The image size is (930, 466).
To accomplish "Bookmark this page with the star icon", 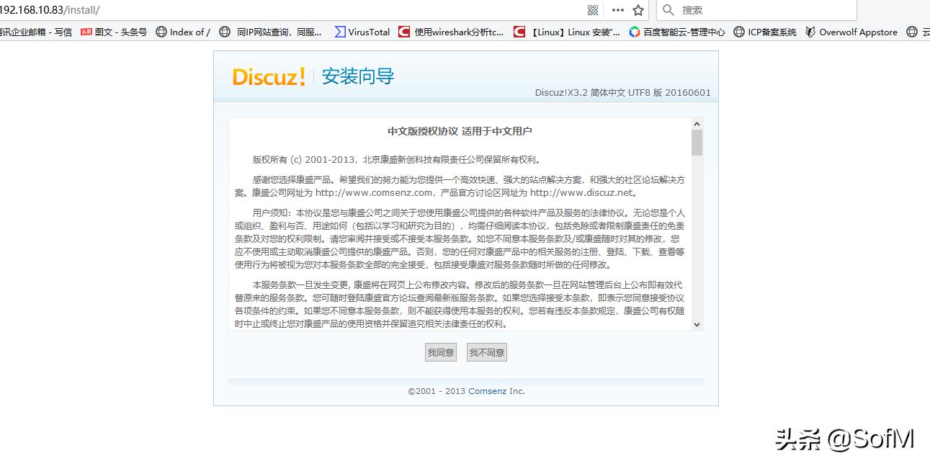I will 637,10.
